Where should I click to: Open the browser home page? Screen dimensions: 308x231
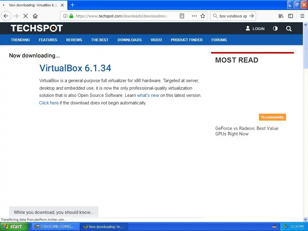point(35,16)
